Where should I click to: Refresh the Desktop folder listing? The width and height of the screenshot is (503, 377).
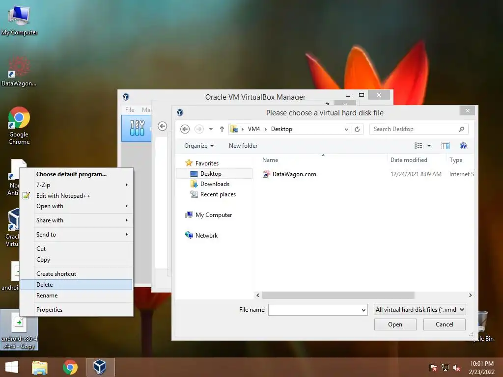[x=357, y=129]
